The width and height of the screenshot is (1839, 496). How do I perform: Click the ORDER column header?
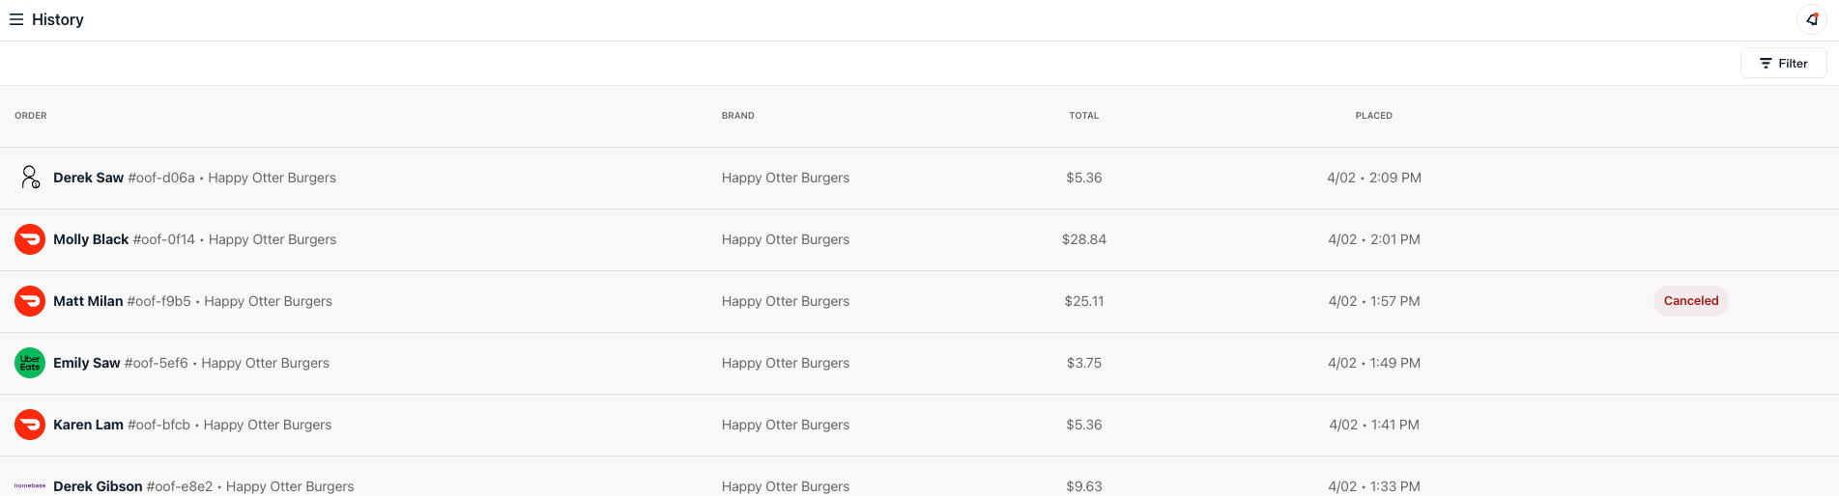31,116
